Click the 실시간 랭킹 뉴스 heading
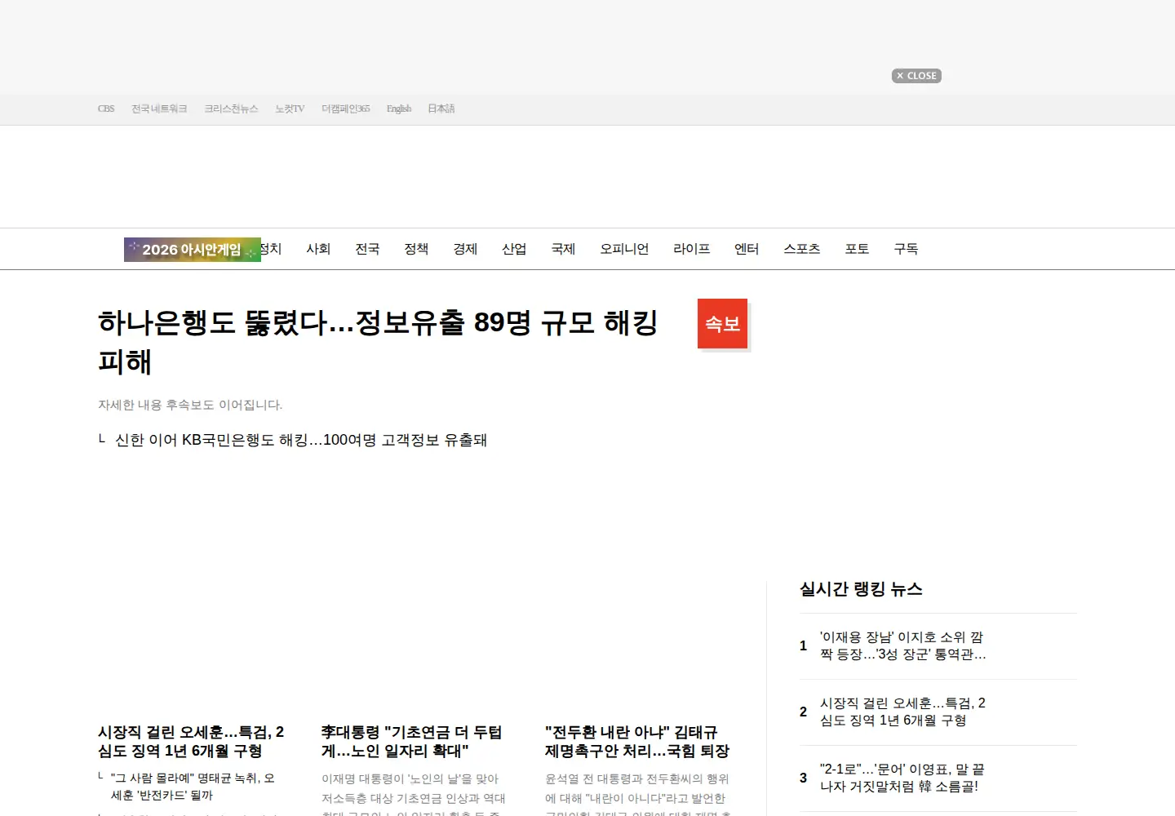1175x816 pixels. pos(861,589)
